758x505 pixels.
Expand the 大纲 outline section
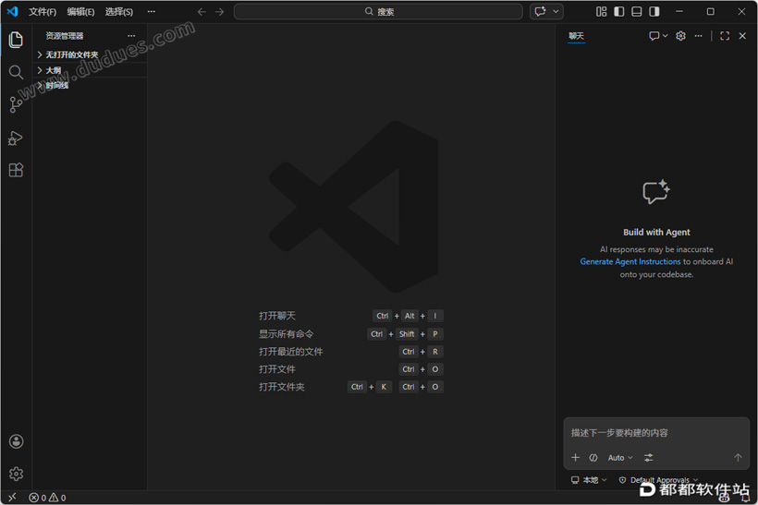[x=90, y=70]
